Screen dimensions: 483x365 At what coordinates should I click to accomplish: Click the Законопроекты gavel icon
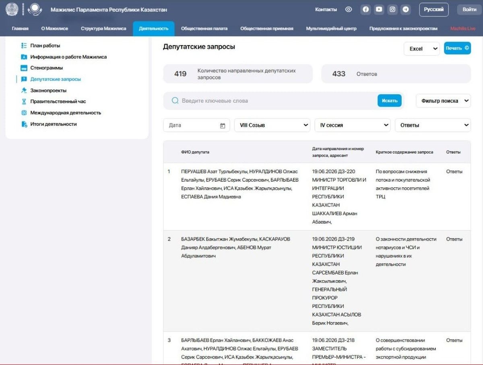(24, 90)
